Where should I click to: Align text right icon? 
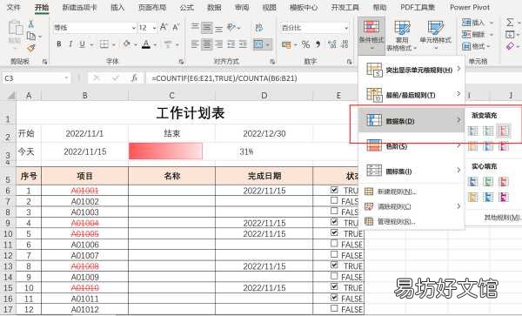point(218,44)
